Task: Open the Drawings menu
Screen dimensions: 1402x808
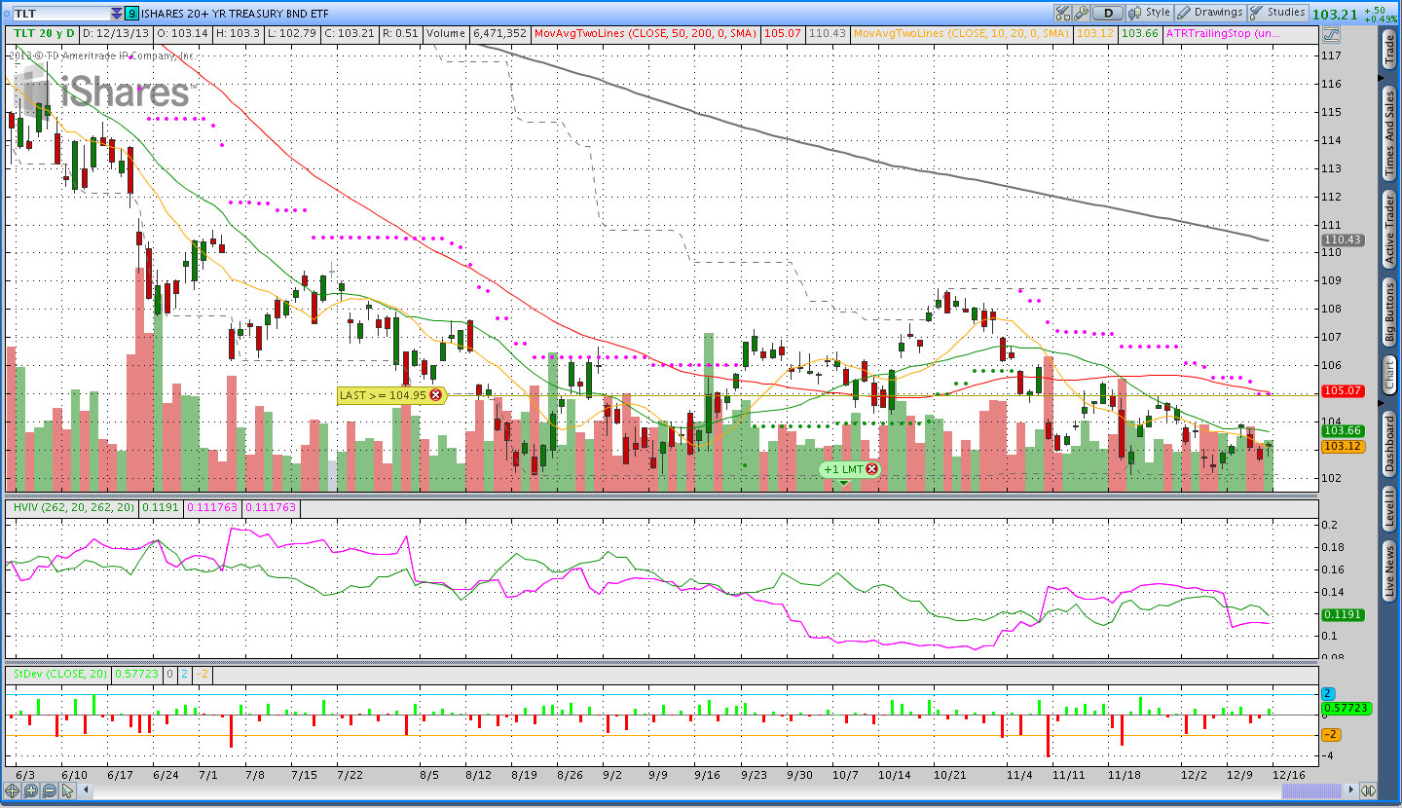Action: coord(1210,13)
